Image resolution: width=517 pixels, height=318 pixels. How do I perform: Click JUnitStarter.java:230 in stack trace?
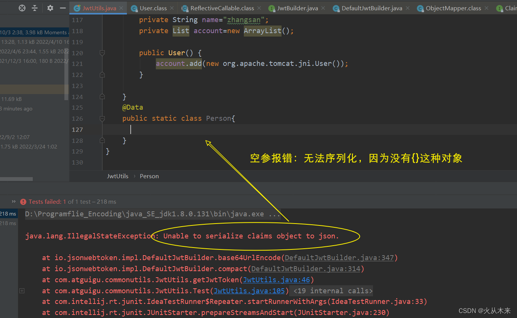tap(341, 313)
